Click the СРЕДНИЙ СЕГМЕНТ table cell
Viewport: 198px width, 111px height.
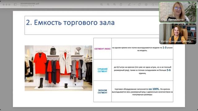point(102,70)
